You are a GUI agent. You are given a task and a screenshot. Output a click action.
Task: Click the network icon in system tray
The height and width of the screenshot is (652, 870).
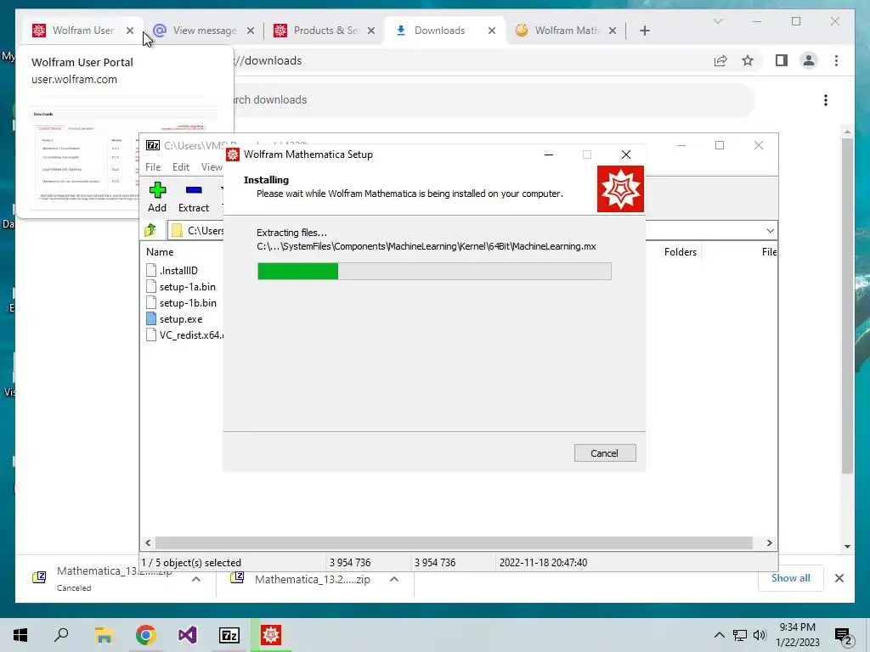(740, 635)
